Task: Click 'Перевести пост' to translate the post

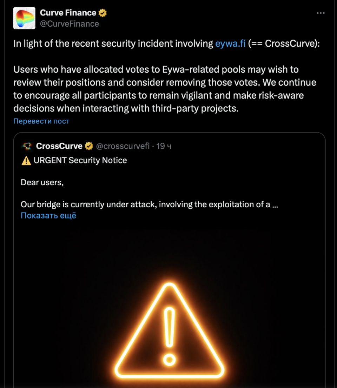Action: pos(41,121)
